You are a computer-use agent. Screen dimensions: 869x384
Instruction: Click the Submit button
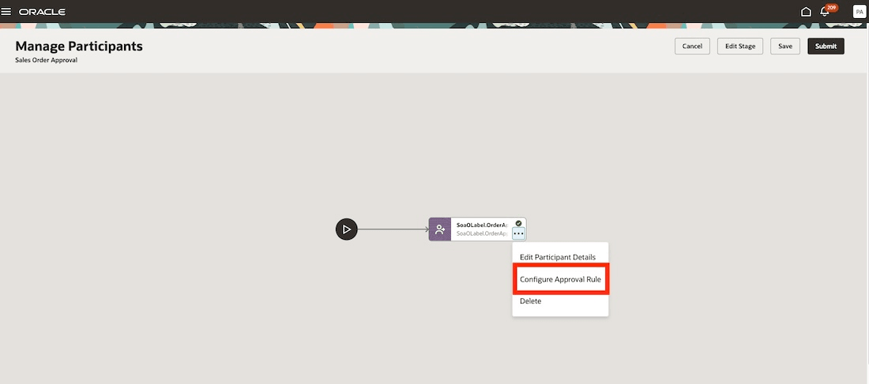826,47
